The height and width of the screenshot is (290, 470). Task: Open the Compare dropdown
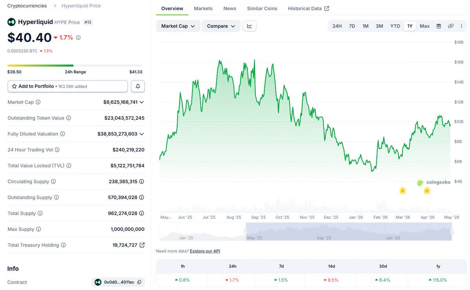(x=221, y=26)
